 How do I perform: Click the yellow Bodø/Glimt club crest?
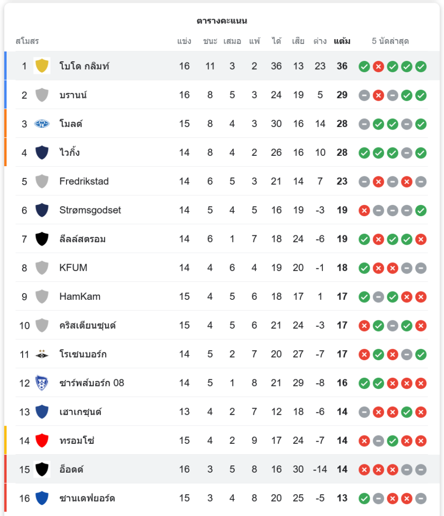click(x=42, y=66)
